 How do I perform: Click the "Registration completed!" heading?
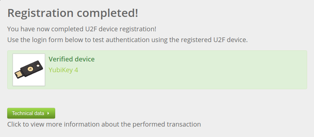click(x=73, y=13)
